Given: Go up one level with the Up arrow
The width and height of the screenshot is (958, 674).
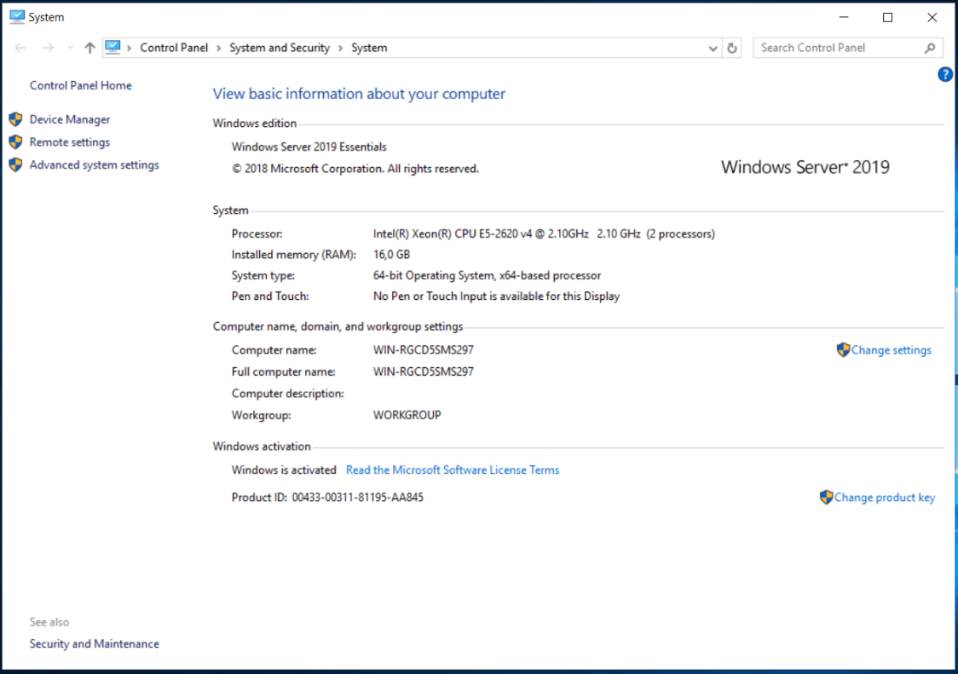Looking at the screenshot, I should point(89,48).
